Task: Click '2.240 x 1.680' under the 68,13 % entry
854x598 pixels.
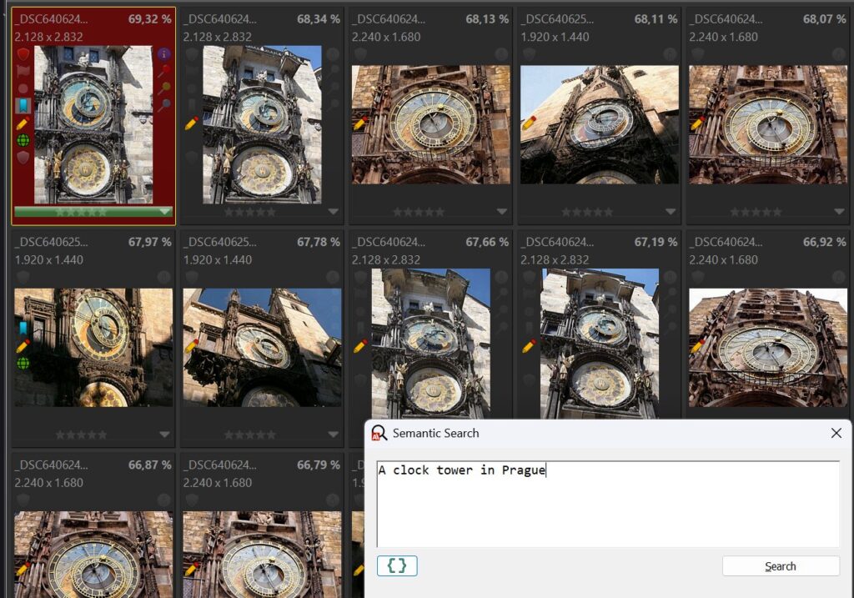Action: click(386, 37)
